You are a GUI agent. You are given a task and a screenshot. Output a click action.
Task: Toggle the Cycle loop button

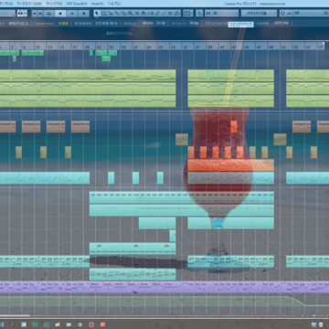coord(49,14)
